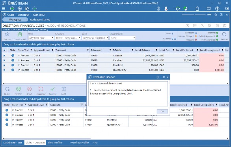Click the Complete WF clipboard icon
The image size is (231, 147).
click(20, 35)
